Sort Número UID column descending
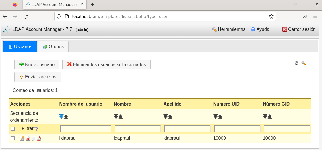Image resolution: width=322 pixels, height=150 pixels. [216, 117]
